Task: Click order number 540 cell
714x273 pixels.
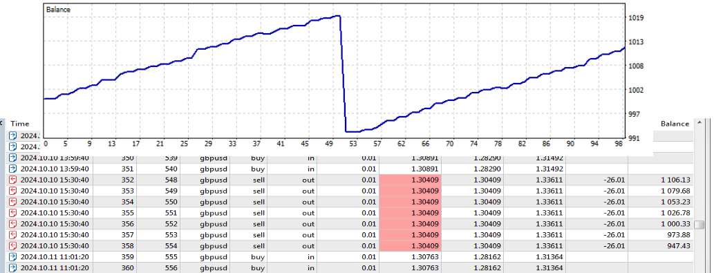Action: pyautogui.click(x=171, y=169)
